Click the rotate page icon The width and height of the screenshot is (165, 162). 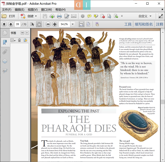coord(109,16)
